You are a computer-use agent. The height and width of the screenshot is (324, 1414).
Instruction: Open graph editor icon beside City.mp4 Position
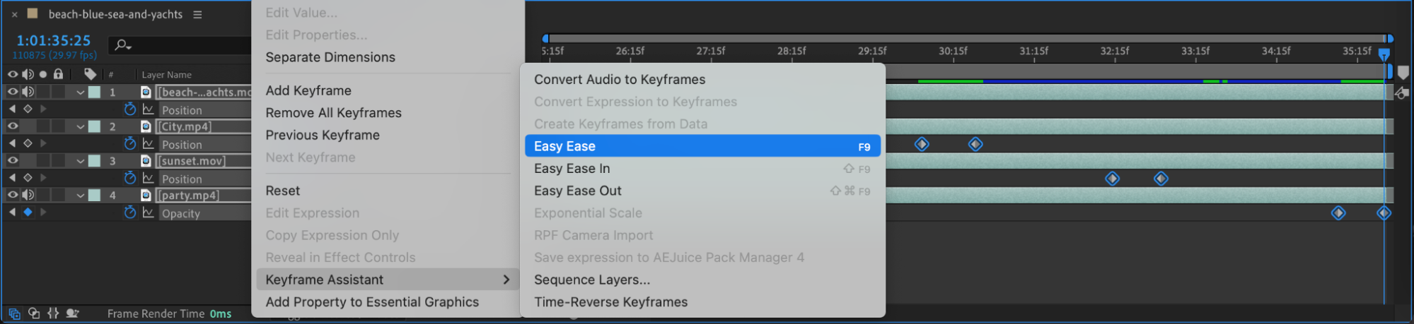coord(148,144)
